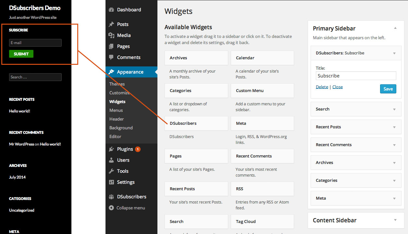Click the Posts pushpin icon
This screenshot has height=234, width=408.
point(111,24)
